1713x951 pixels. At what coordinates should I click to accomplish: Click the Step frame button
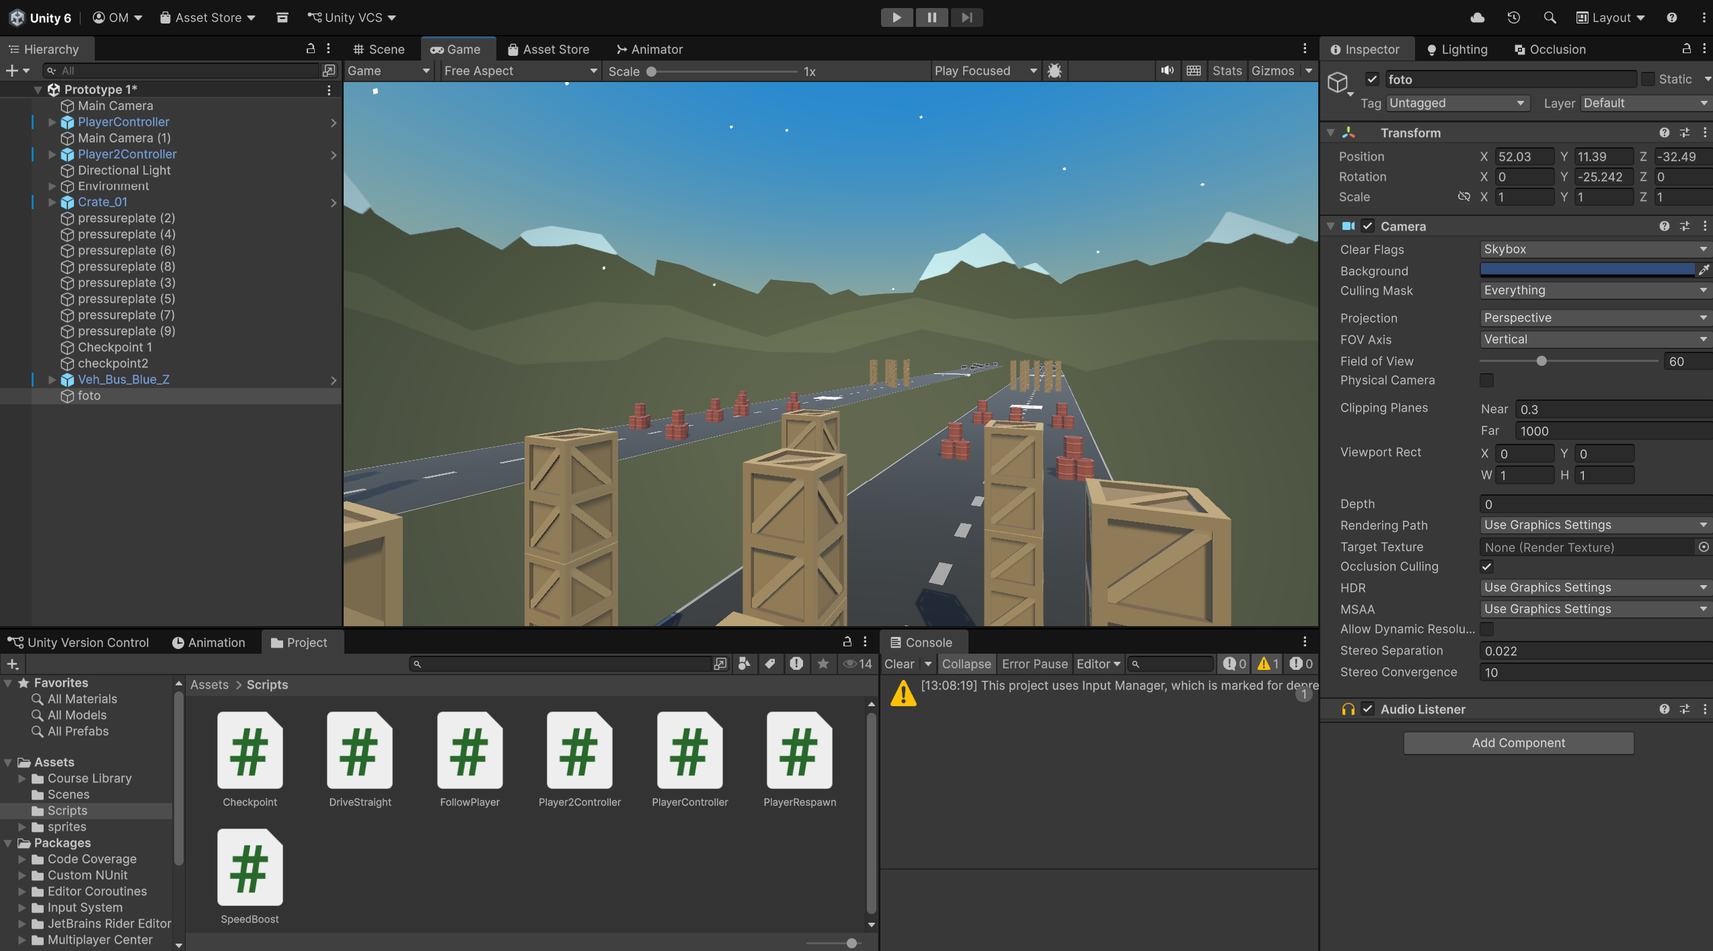pyautogui.click(x=966, y=17)
